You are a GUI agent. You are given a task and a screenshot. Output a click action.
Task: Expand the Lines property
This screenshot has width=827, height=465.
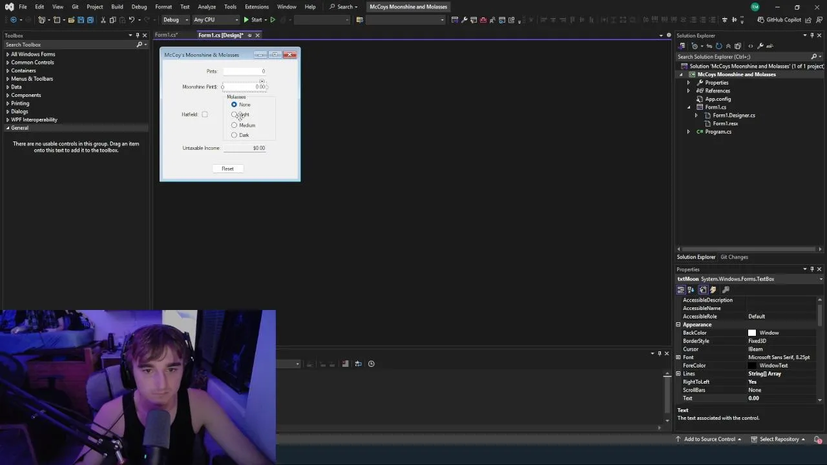pos(678,374)
